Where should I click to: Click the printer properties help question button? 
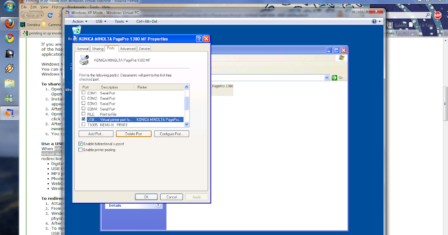pyautogui.click(x=199, y=39)
